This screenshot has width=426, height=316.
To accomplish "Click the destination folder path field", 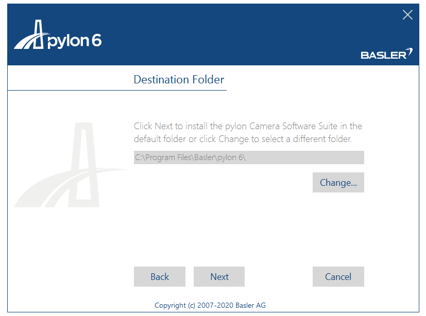I will click(249, 157).
